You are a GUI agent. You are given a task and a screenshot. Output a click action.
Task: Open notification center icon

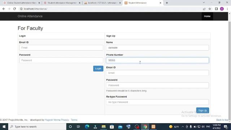pos(226,127)
